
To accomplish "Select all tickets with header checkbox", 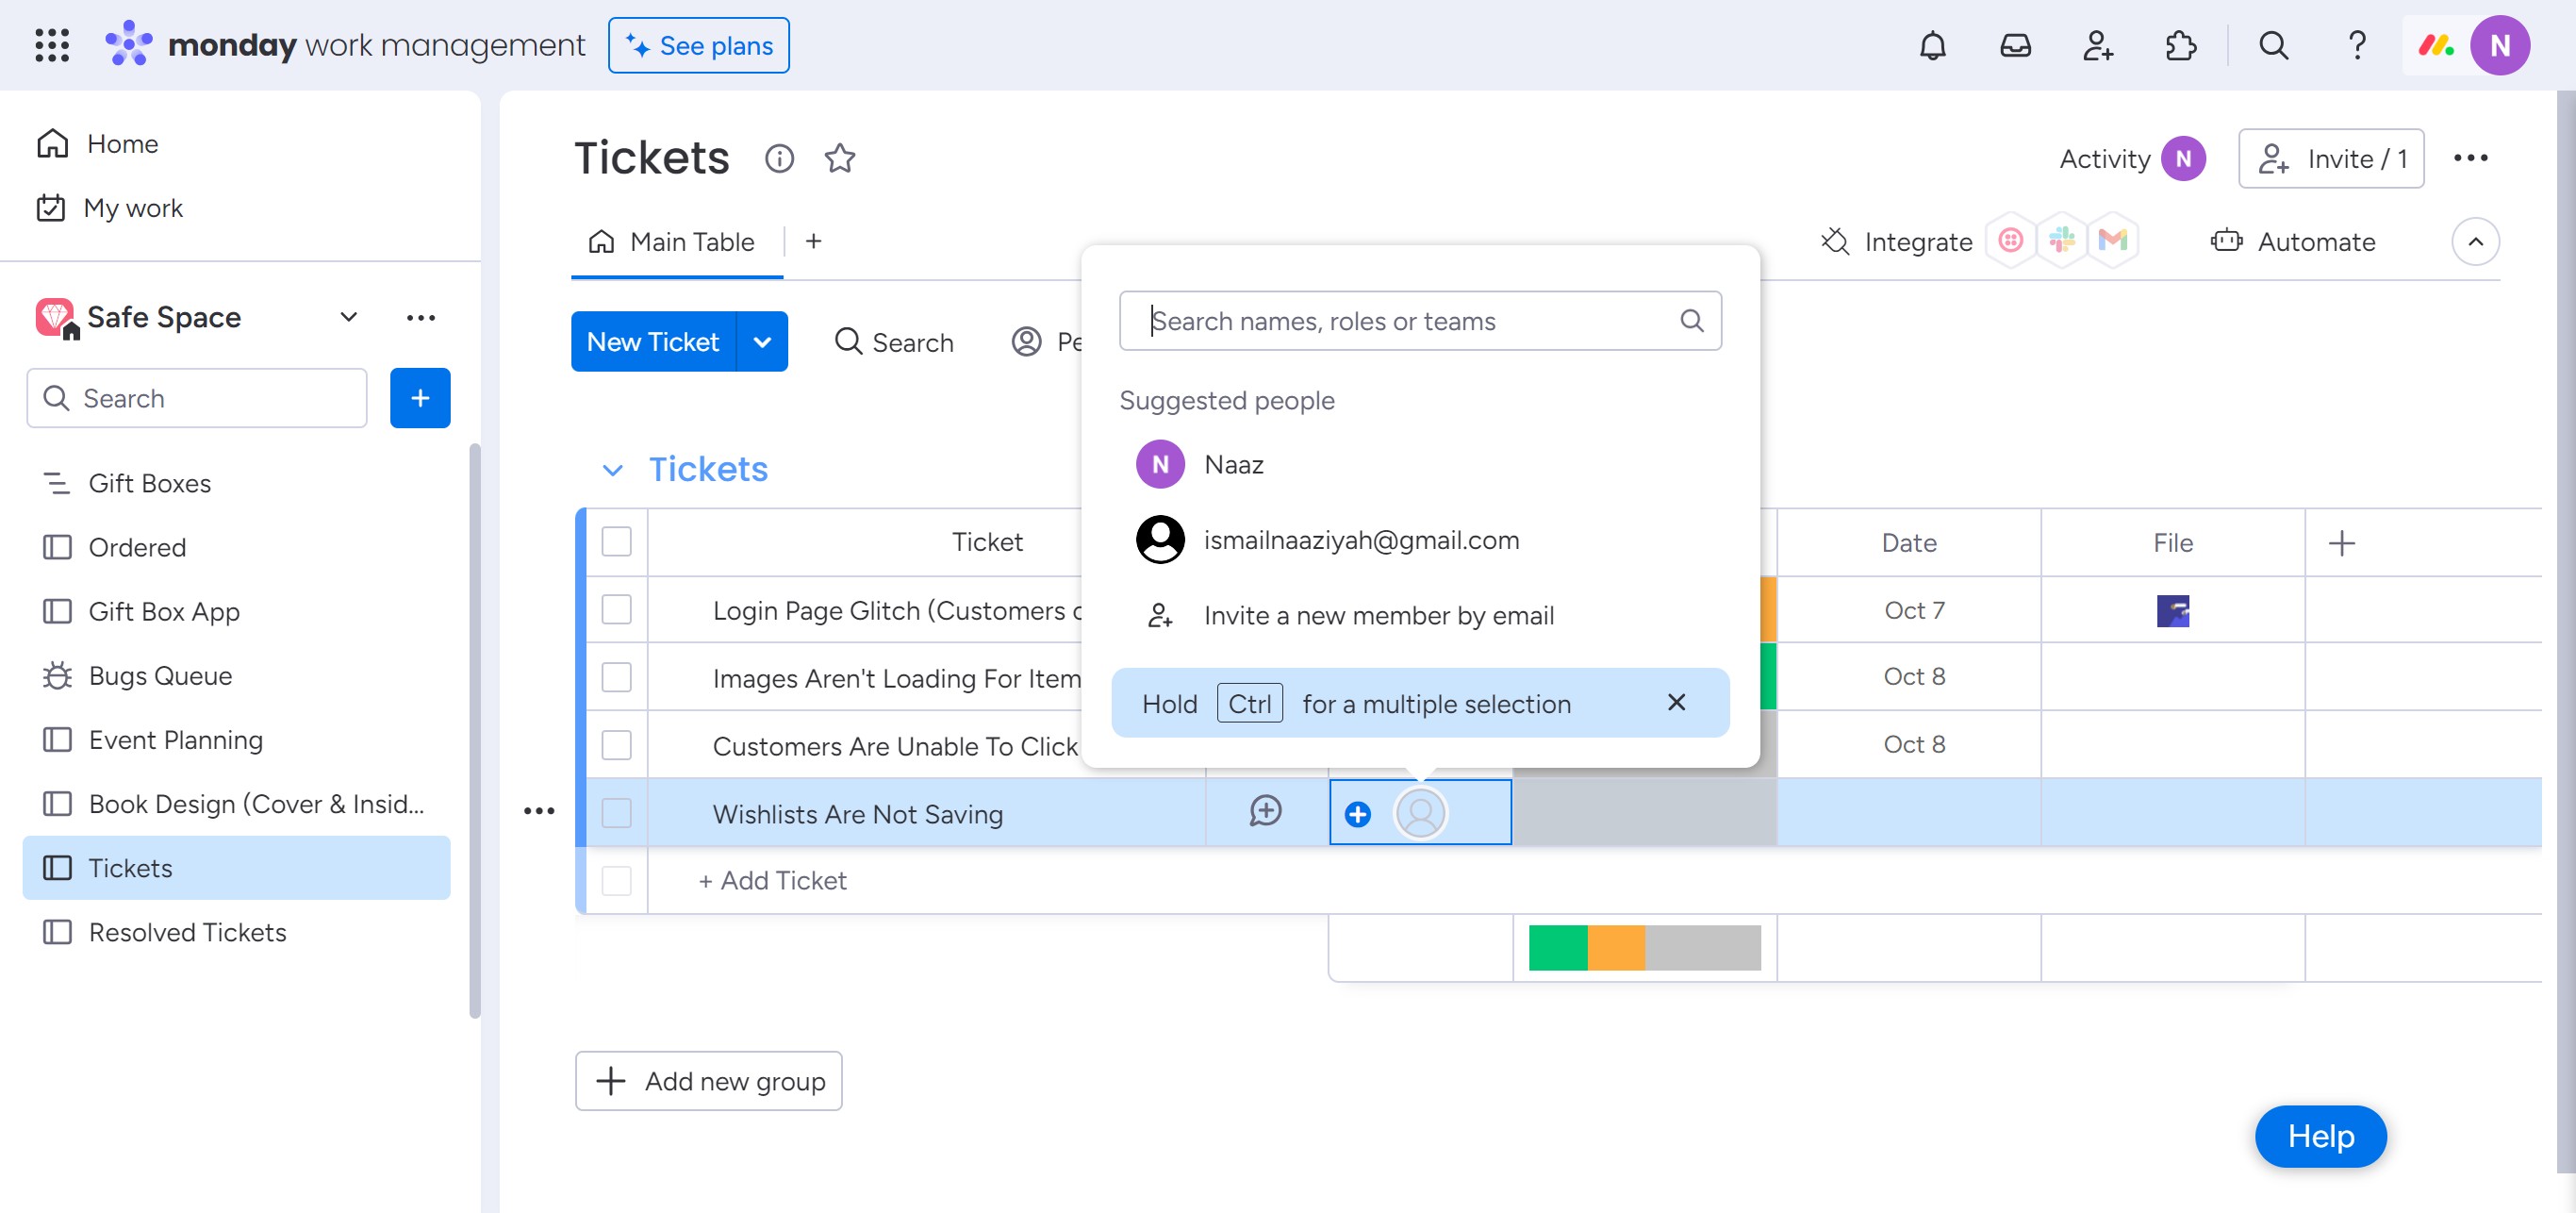I will click(x=616, y=541).
